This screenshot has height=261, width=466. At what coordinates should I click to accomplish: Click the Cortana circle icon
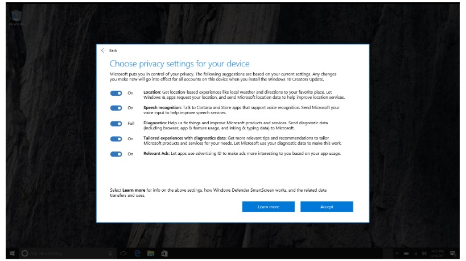24,253
